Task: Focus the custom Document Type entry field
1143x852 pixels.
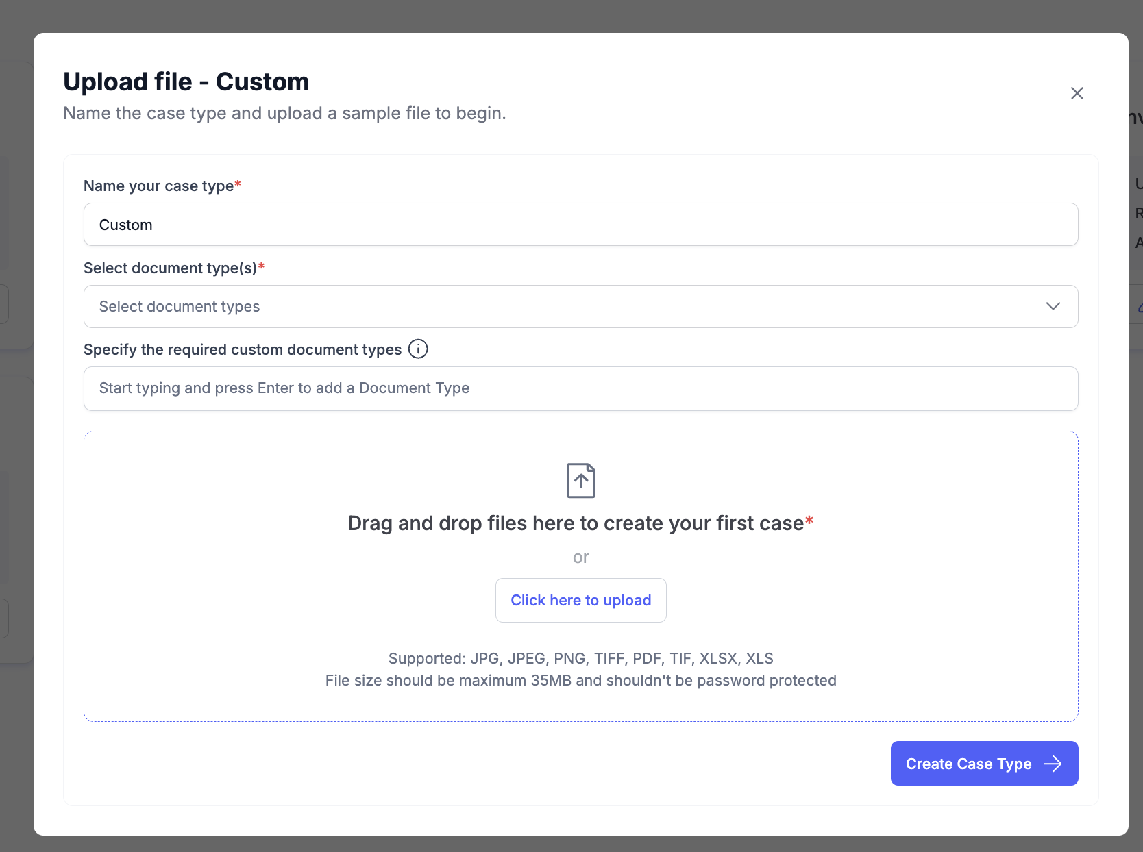Action: click(x=581, y=388)
